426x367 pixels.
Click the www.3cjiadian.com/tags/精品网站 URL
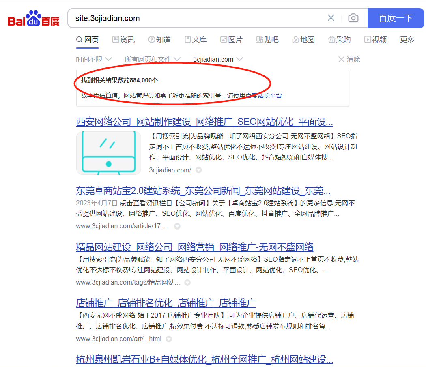point(128,283)
